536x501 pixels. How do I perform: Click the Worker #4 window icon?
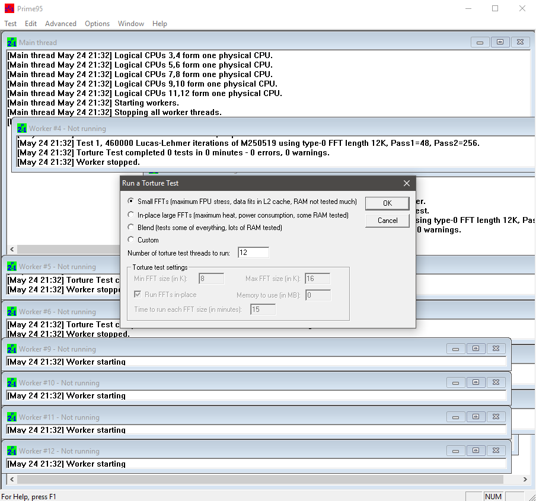coord(22,128)
